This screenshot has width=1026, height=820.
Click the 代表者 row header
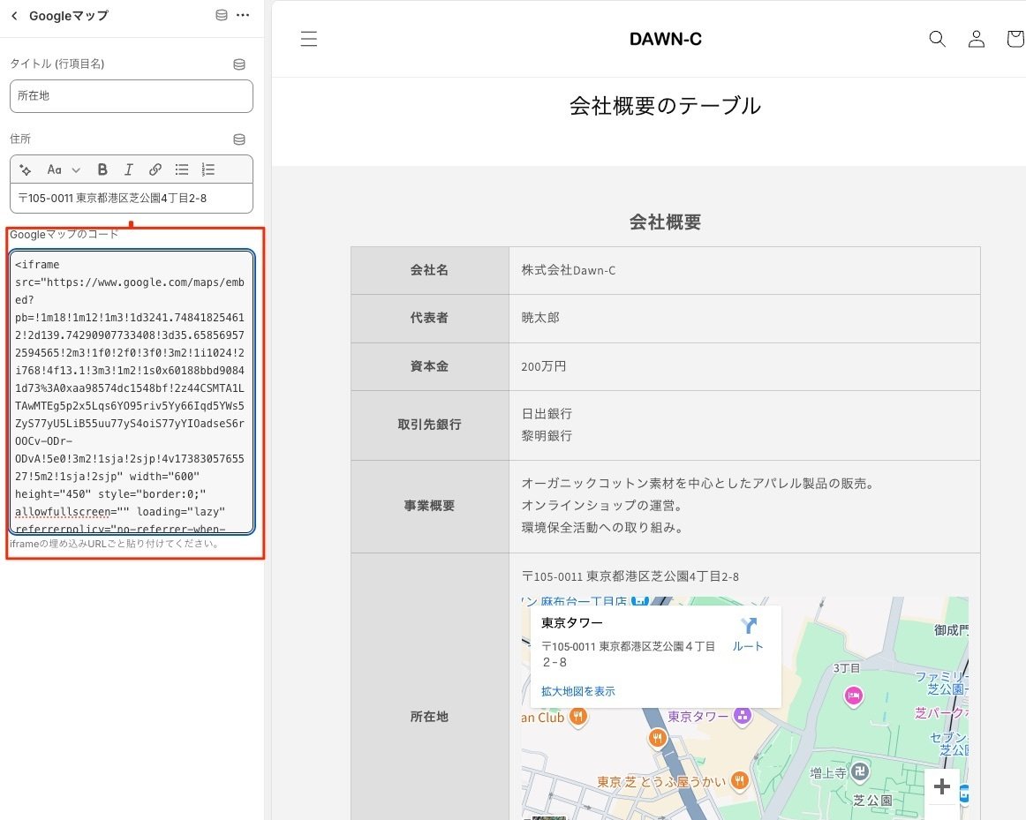click(429, 318)
